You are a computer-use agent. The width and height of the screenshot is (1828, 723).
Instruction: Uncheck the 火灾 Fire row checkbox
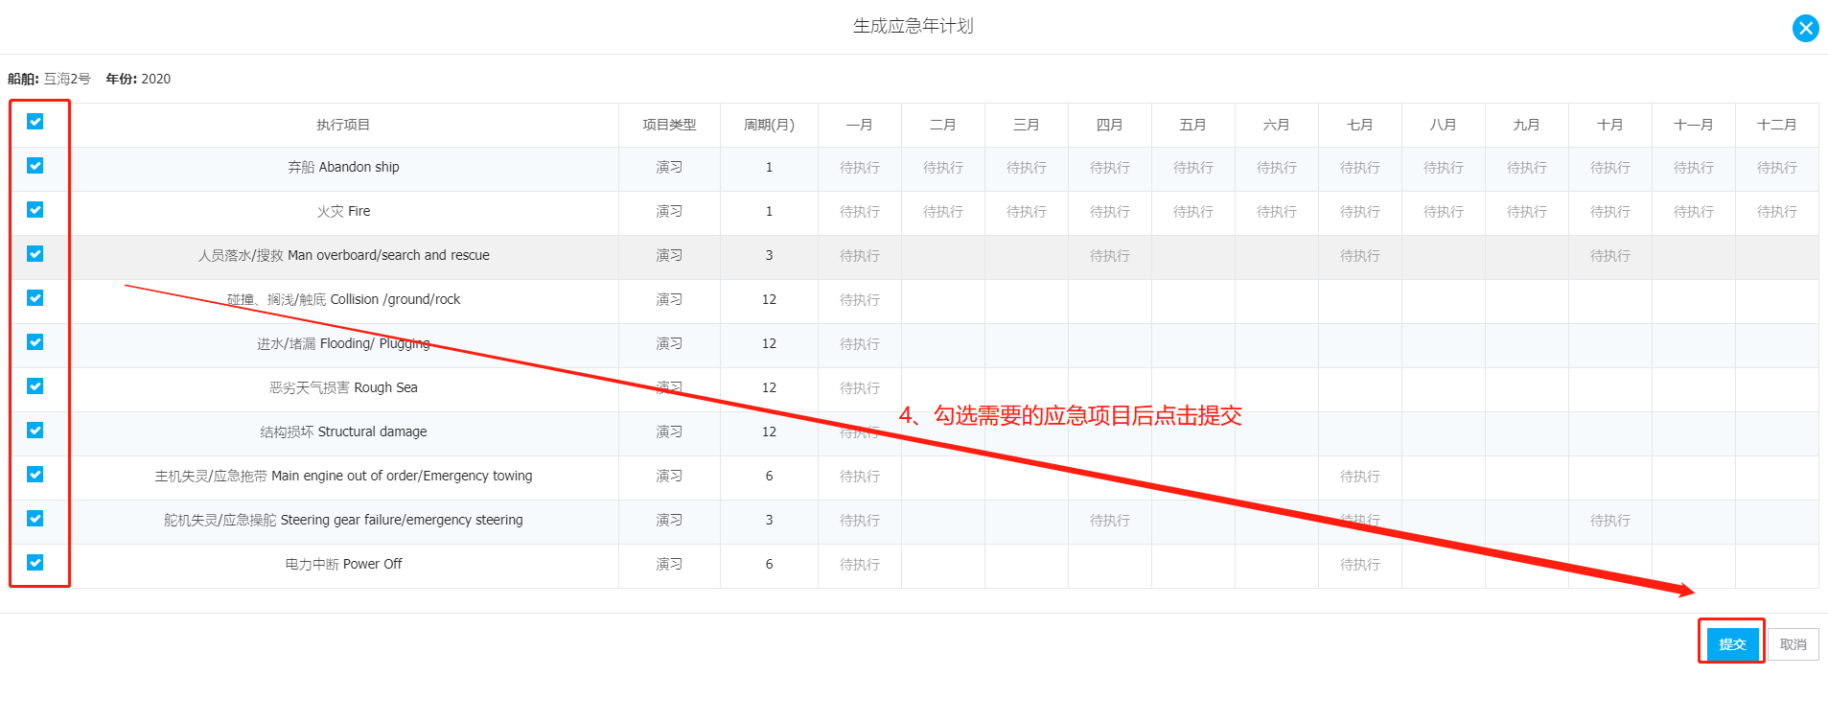pyautogui.click(x=35, y=210)
